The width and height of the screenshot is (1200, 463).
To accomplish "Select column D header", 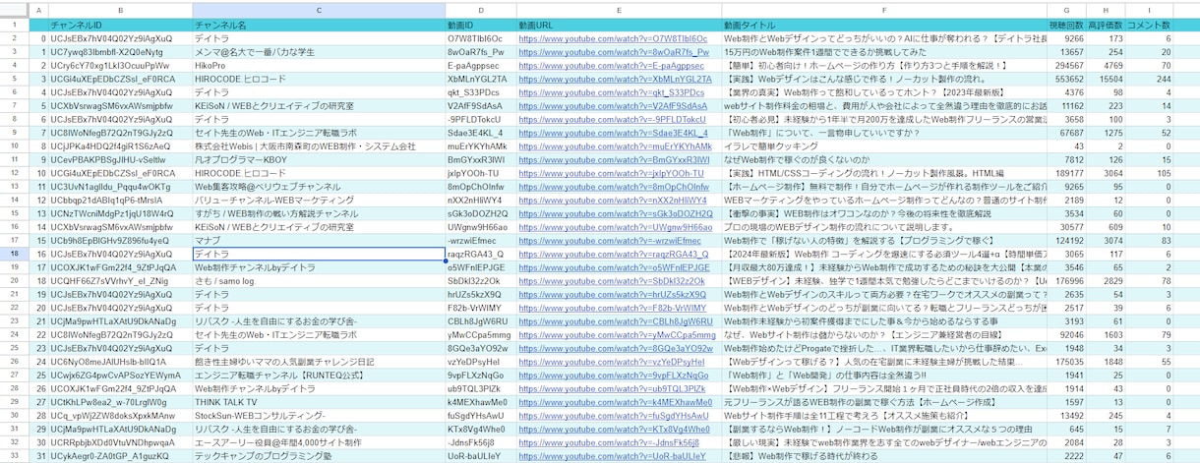I will (481, 10).
